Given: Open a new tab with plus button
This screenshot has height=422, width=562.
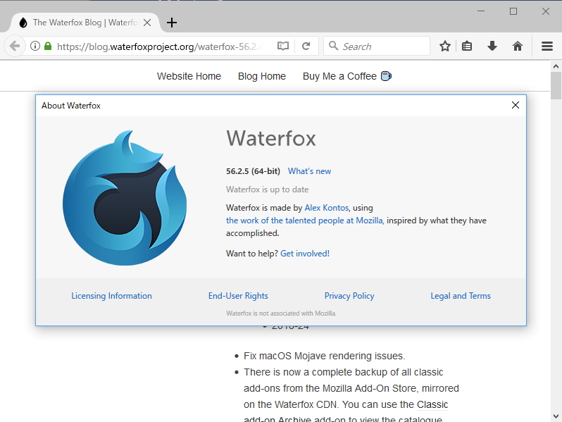Looking at the screenshot, I should [172, 23].
